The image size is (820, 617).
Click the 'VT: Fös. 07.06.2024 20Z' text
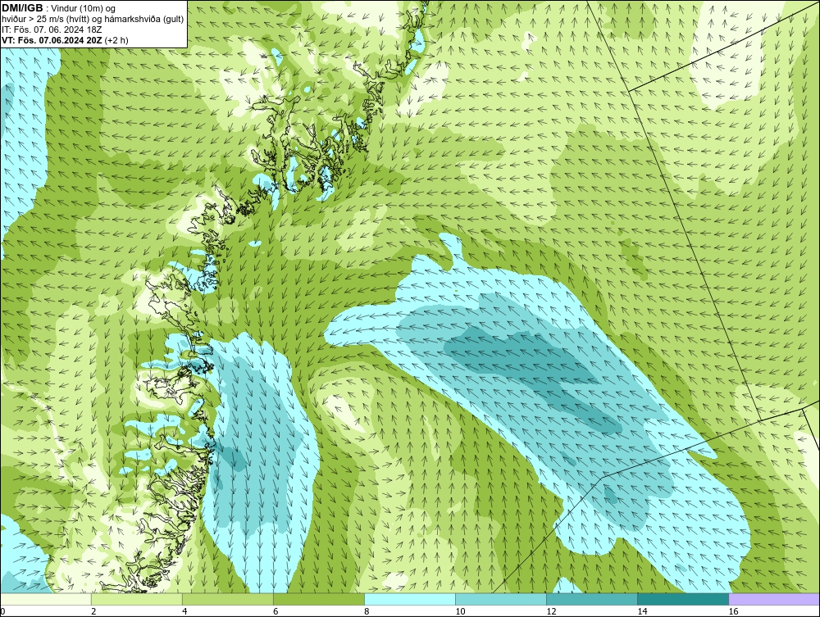(x=52, y=39)
